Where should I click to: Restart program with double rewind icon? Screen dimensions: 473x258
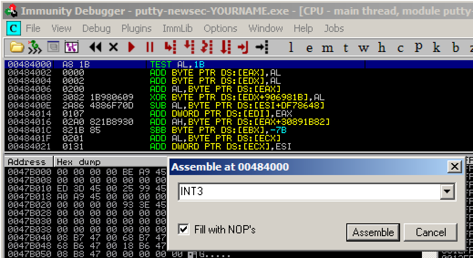point(96,47)
